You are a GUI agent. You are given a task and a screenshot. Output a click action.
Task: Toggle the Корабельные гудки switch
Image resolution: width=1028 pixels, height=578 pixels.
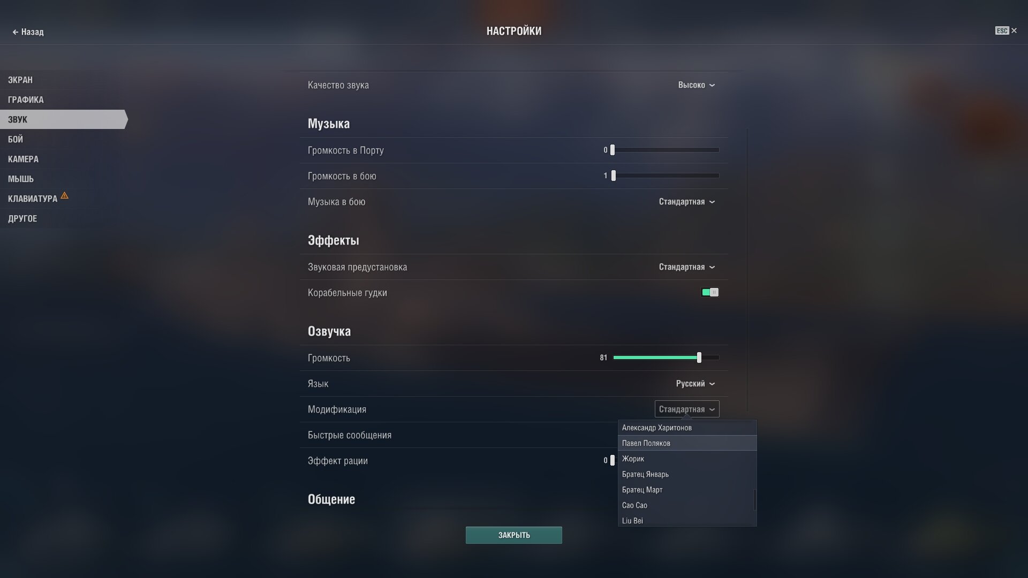710,292
